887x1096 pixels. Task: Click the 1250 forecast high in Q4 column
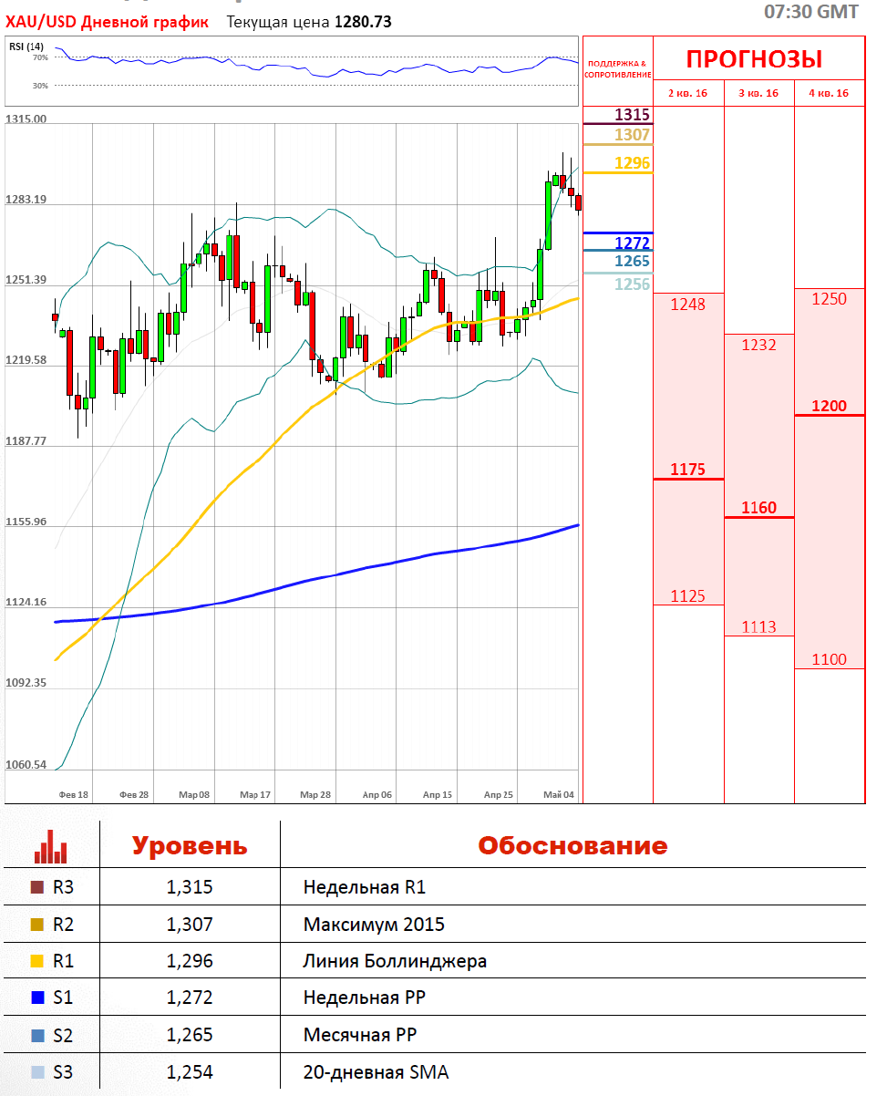[x=829, y=299]
